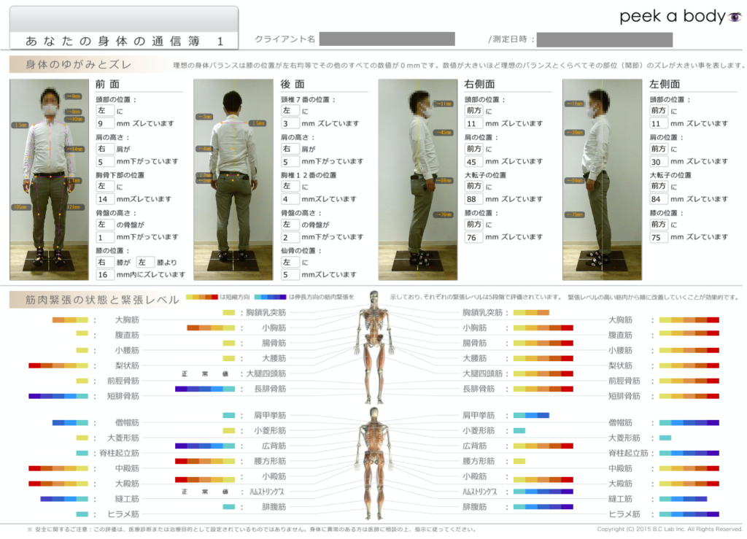This screenshot has width=747, height=539.
Task: Click the 88 mm 大転子 value under 右側面
Action: 473,199
